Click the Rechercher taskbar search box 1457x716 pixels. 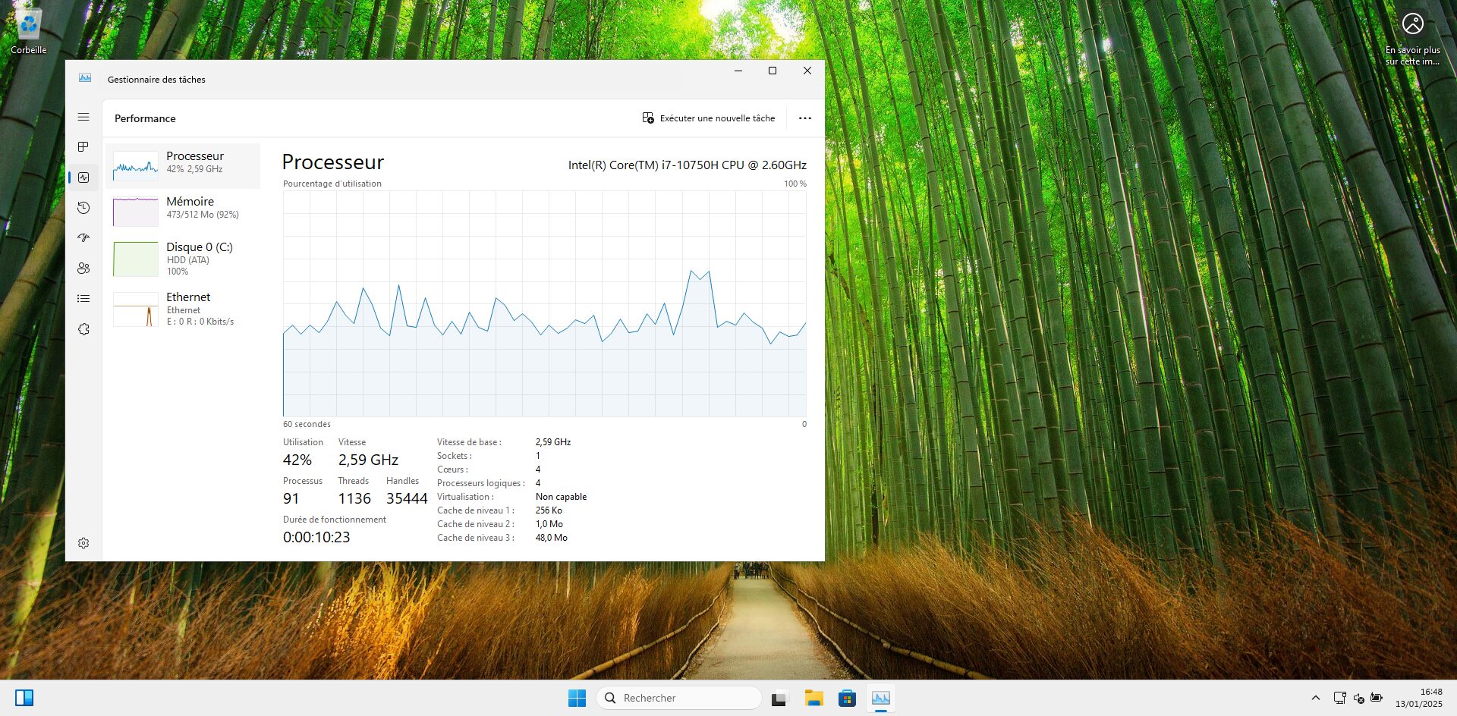[x=679, y=698]
